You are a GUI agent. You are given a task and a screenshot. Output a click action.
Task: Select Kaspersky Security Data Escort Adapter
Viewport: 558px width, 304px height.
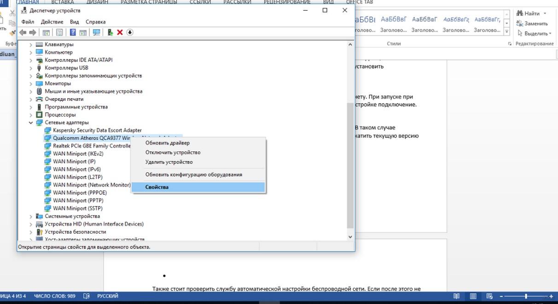[x=98, y=130]
